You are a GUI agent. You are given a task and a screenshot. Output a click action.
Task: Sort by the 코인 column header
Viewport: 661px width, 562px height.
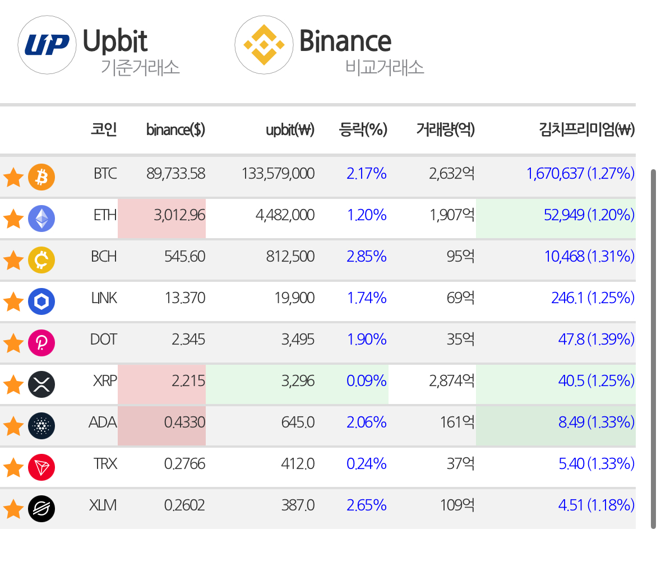point(104,129)
